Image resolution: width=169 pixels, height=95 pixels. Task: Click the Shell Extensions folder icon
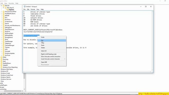tap(3, 30)
